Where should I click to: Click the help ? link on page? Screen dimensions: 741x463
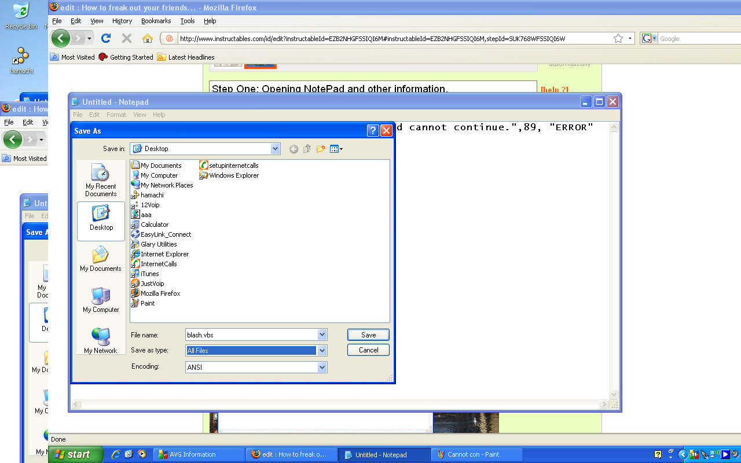click(555, 90)
